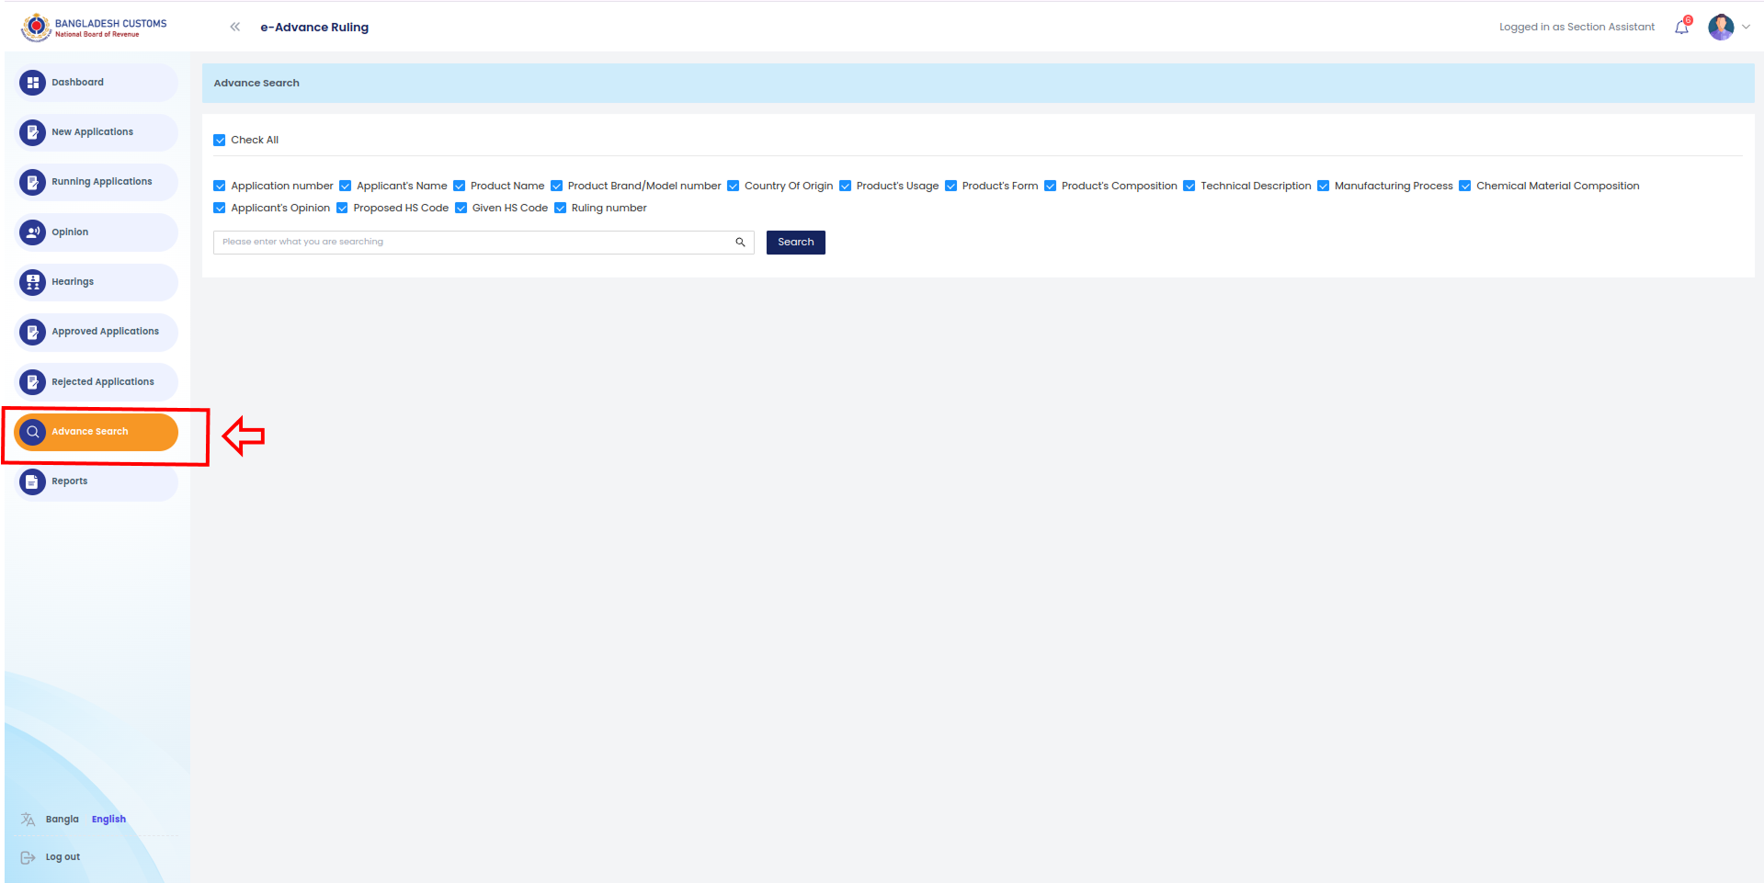This screenshot has width=1764, height=883.
Task: Open the Reports page
Action: tap(96, 481)
